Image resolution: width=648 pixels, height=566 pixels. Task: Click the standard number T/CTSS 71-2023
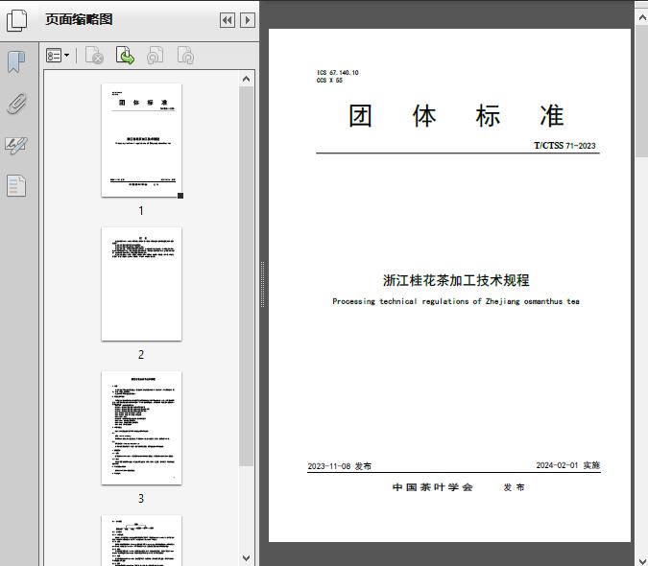click(564, 145)
